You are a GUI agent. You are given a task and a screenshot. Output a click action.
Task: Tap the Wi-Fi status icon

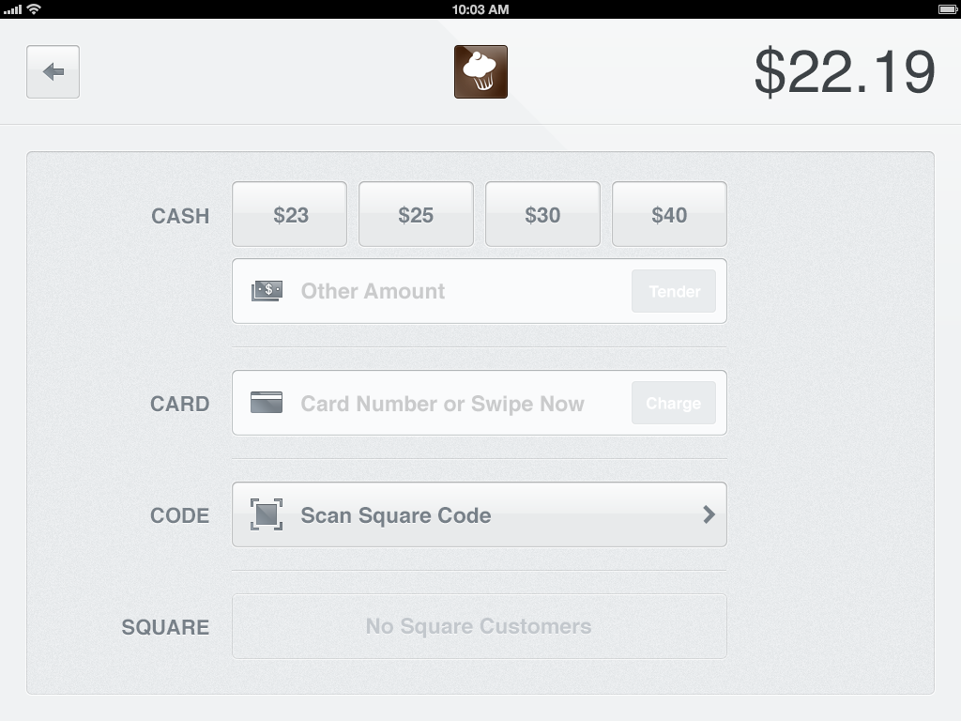[x=35, y=8]
